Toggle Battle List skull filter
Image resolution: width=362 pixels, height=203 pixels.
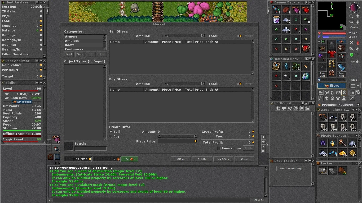(295, 108)
